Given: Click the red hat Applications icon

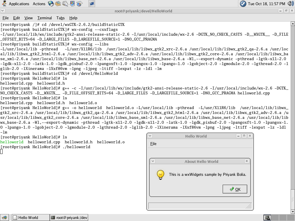Looking at the screenshot, I should point(4,3).
